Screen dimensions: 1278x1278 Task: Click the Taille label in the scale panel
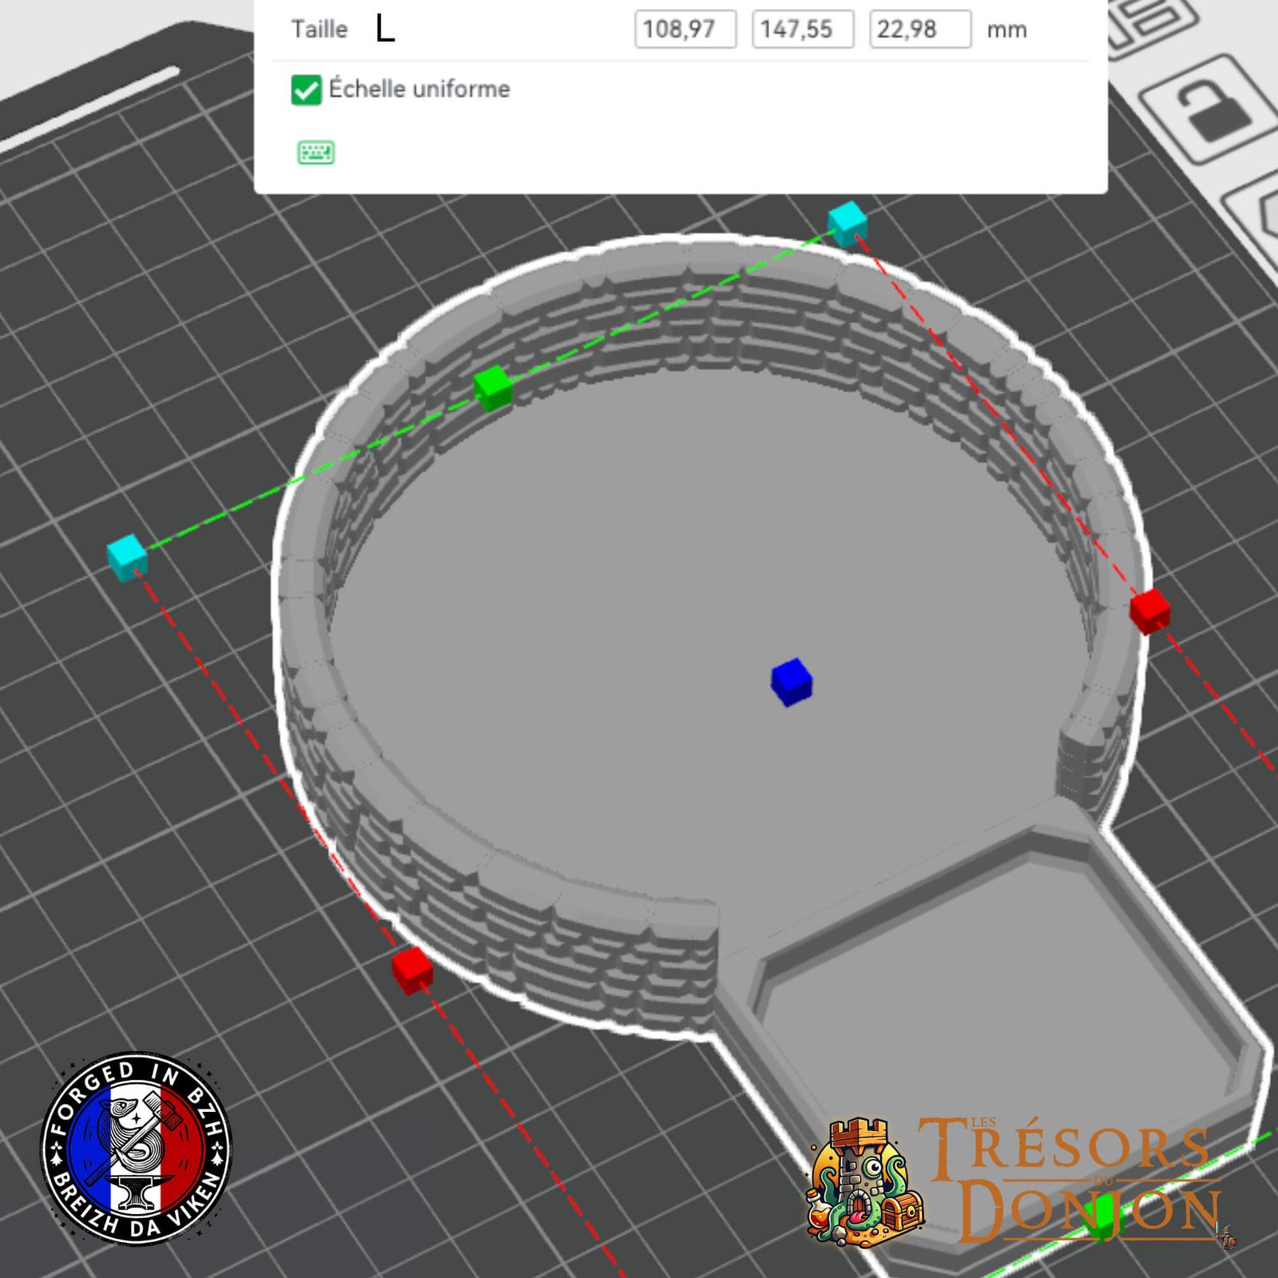319,30
